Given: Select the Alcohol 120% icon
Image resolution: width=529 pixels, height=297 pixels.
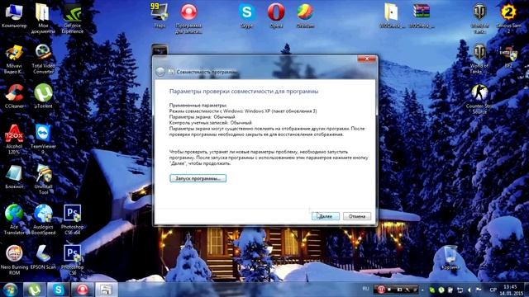Looking at the screenshot, I should tap(14, 139).
